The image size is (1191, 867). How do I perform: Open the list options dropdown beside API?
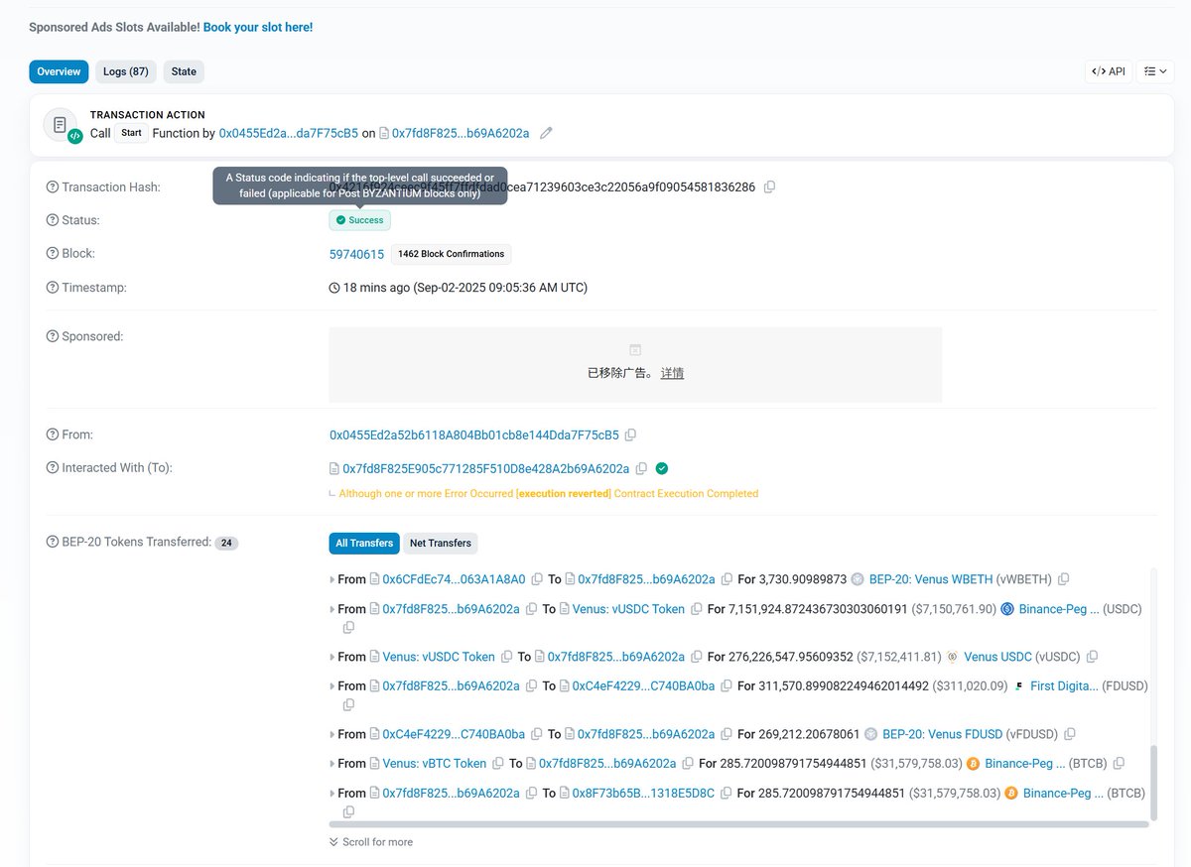(1155, 71)
